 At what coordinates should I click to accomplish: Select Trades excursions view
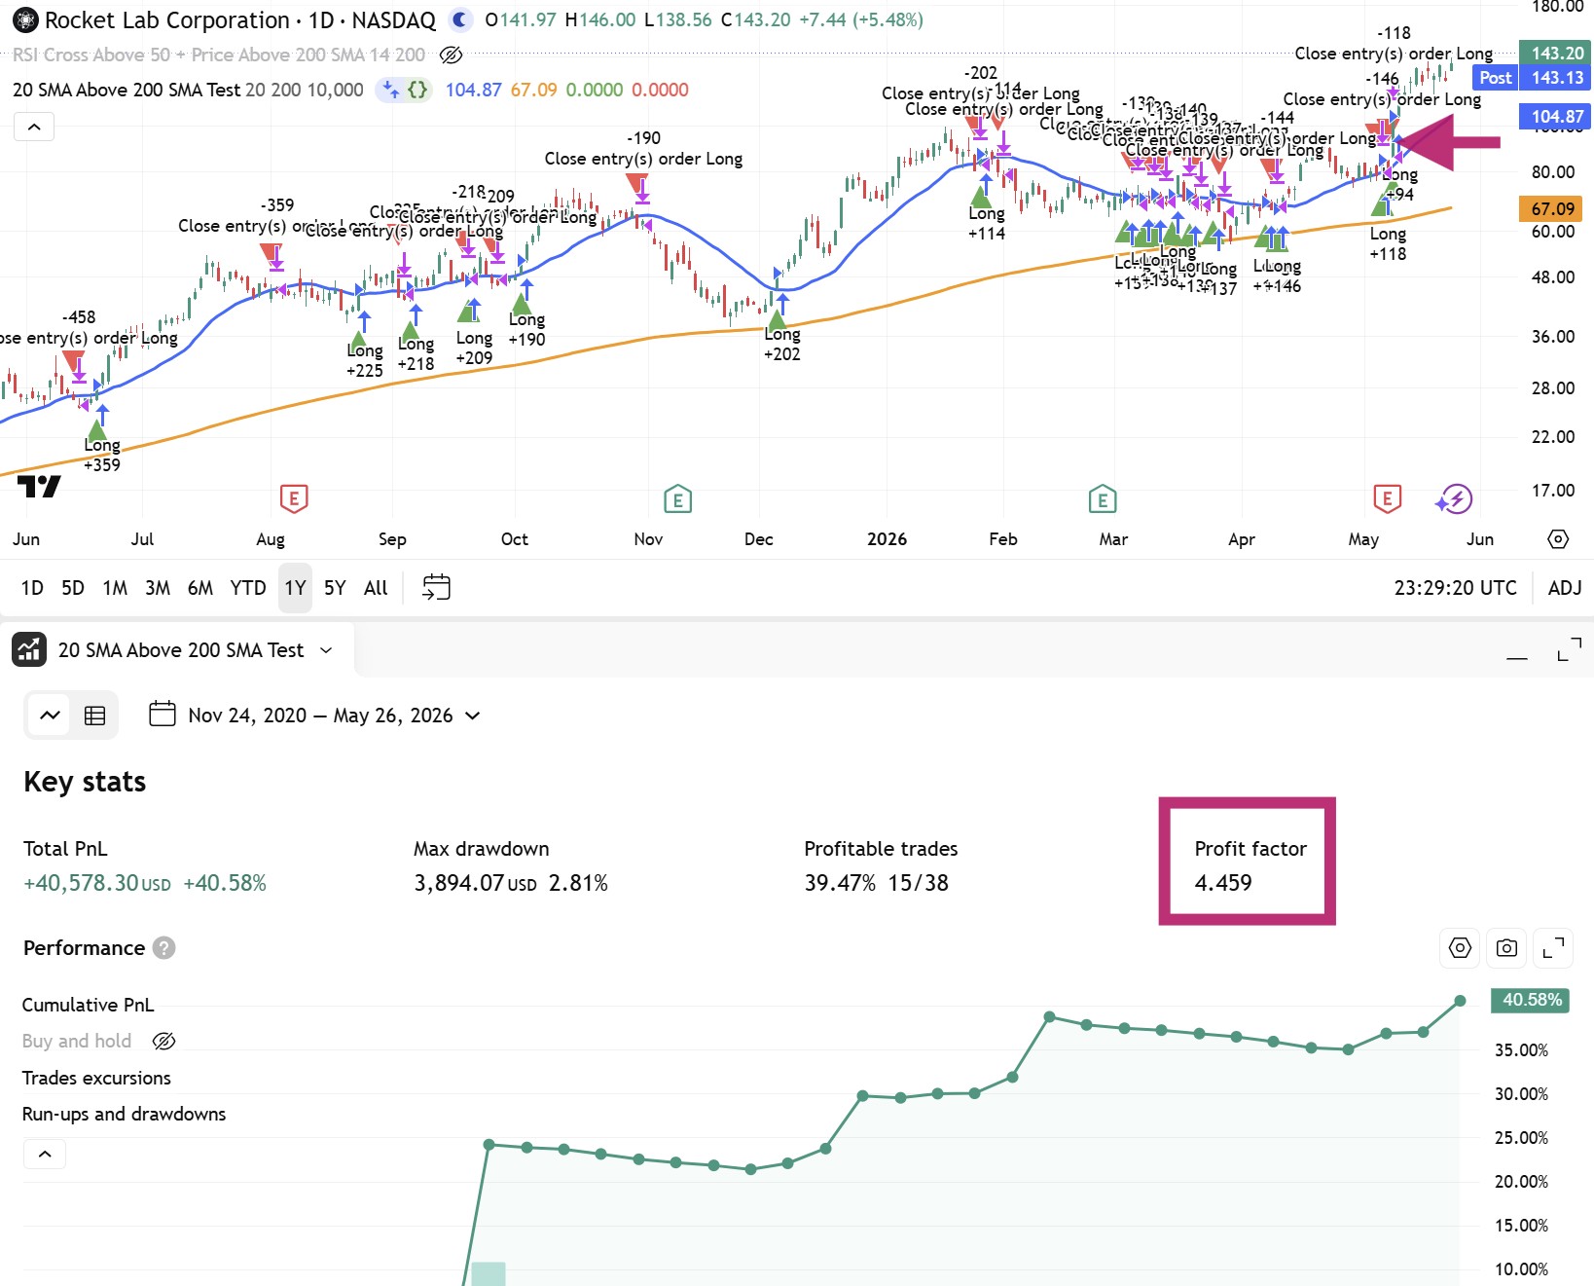coord(96,1078)
